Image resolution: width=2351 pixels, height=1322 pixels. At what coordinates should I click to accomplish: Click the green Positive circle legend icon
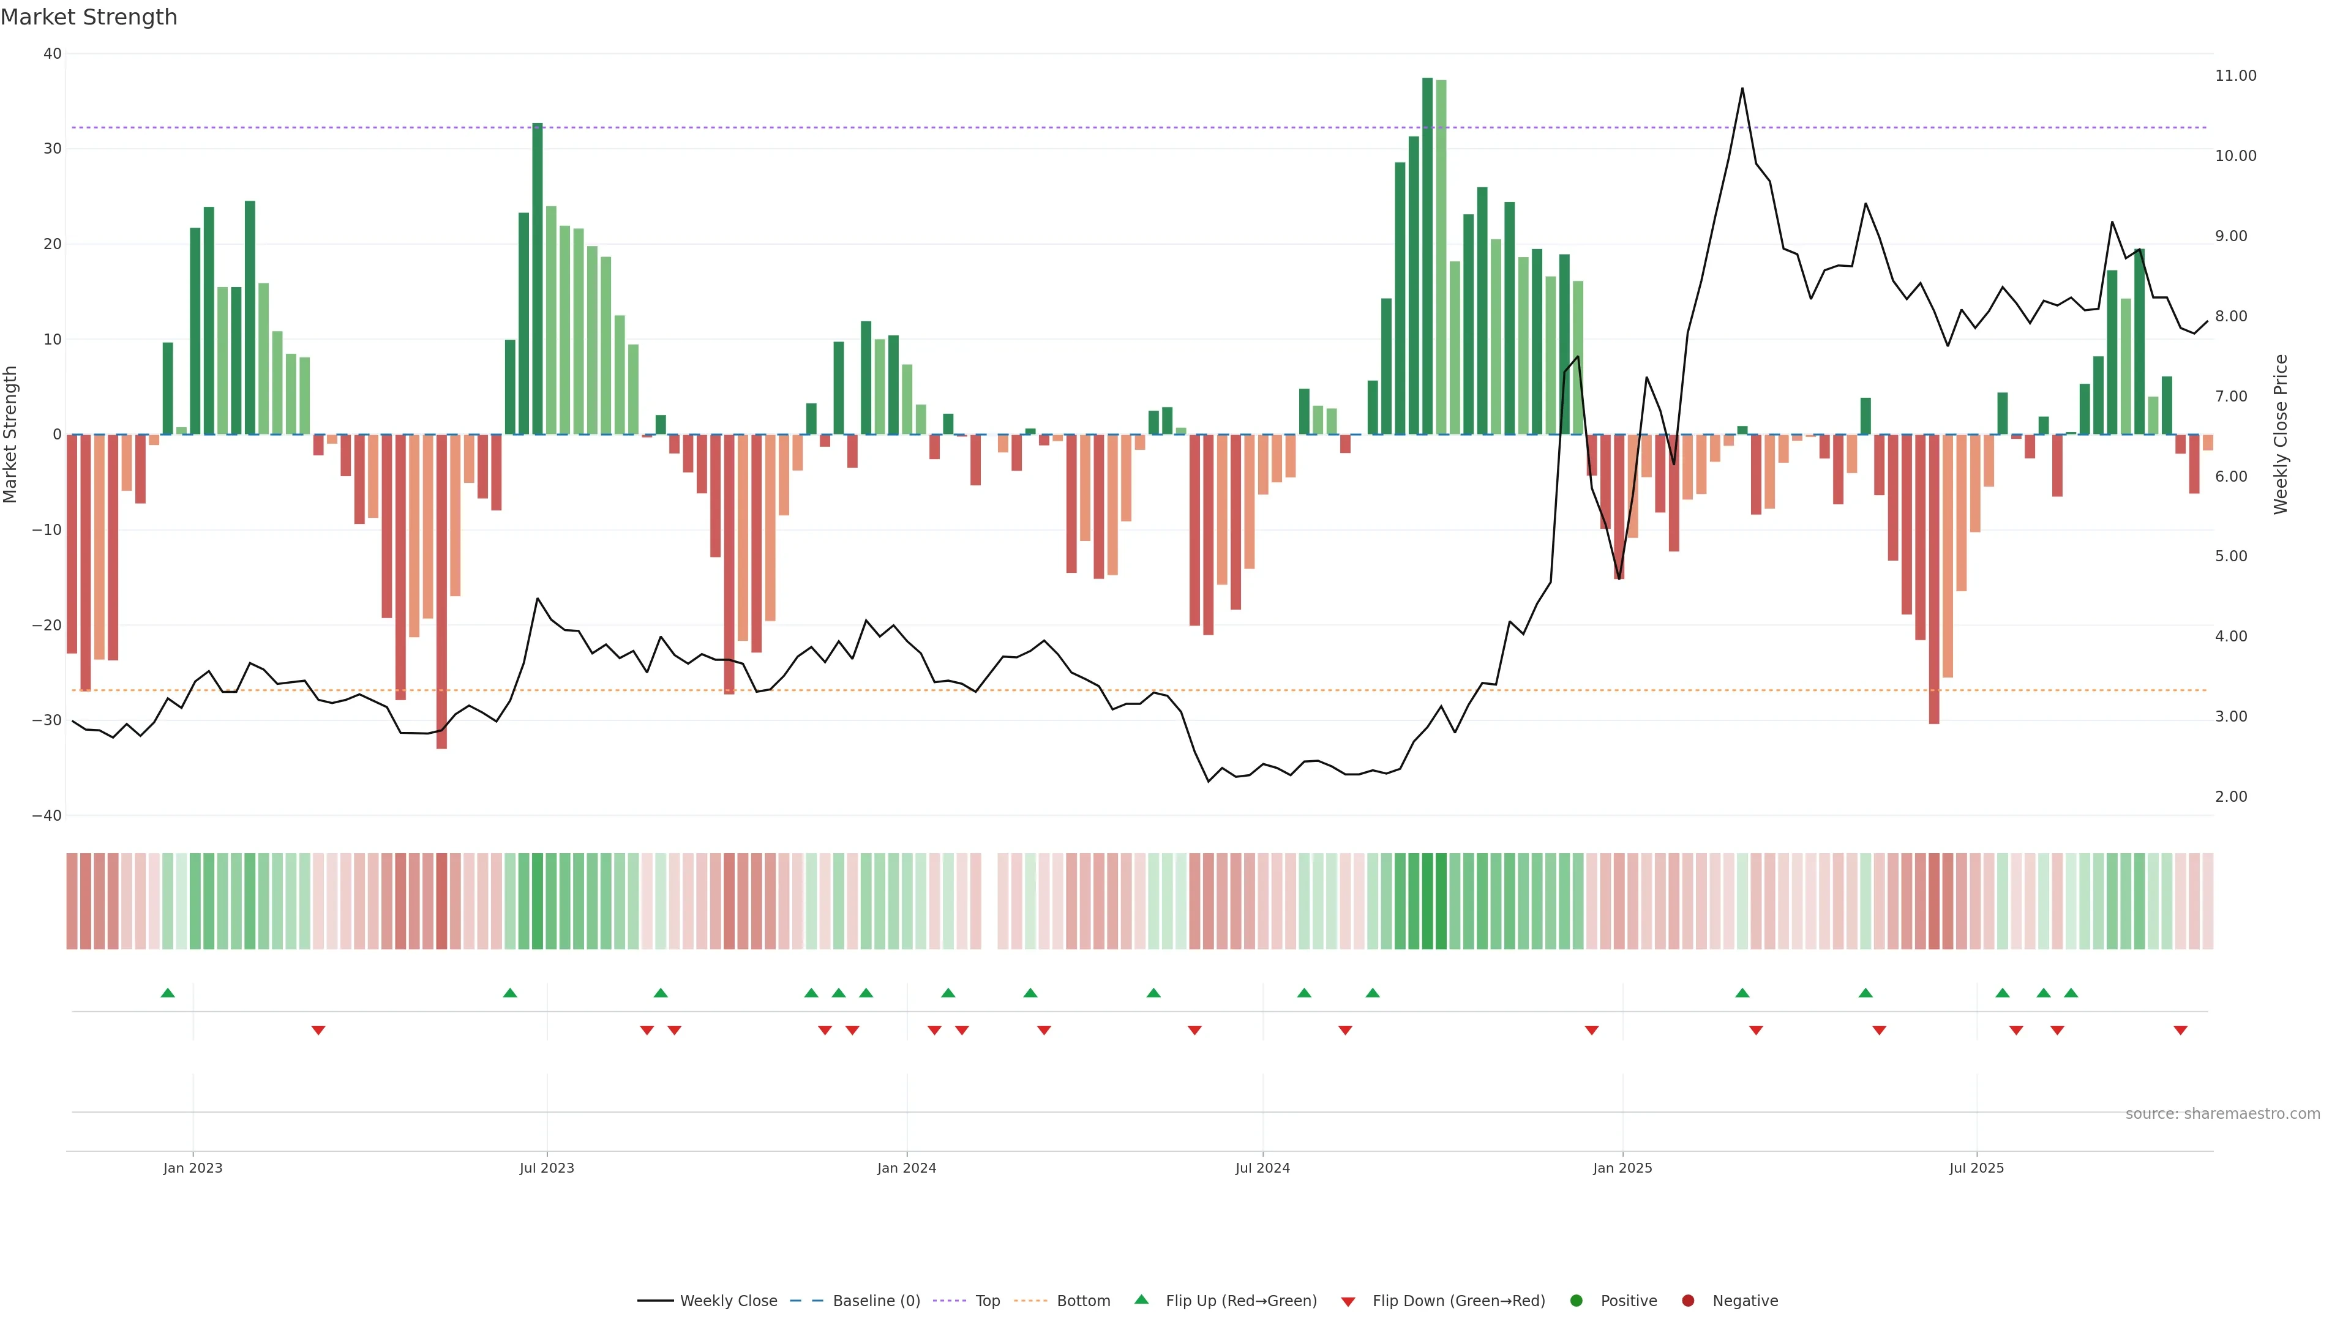pos(1576,1300)
